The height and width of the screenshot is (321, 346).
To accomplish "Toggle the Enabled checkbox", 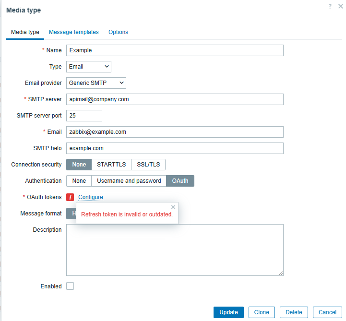I will [x=70, y=286].
